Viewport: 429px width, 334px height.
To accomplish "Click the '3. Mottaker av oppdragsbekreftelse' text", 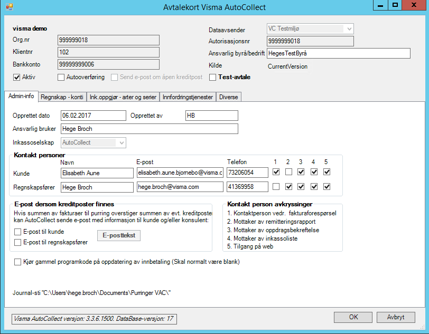I will click(273, 230).
